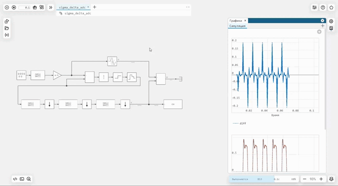Open the block library grid icon
The height and width of the screenshot is (186, 338).
tap(42, 7)
